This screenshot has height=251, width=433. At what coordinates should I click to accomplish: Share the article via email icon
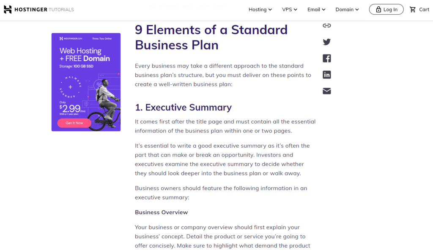pyautogui.click(x=326, y=91)
